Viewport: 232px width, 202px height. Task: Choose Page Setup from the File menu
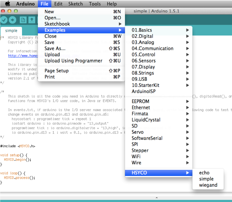[81, 71]
